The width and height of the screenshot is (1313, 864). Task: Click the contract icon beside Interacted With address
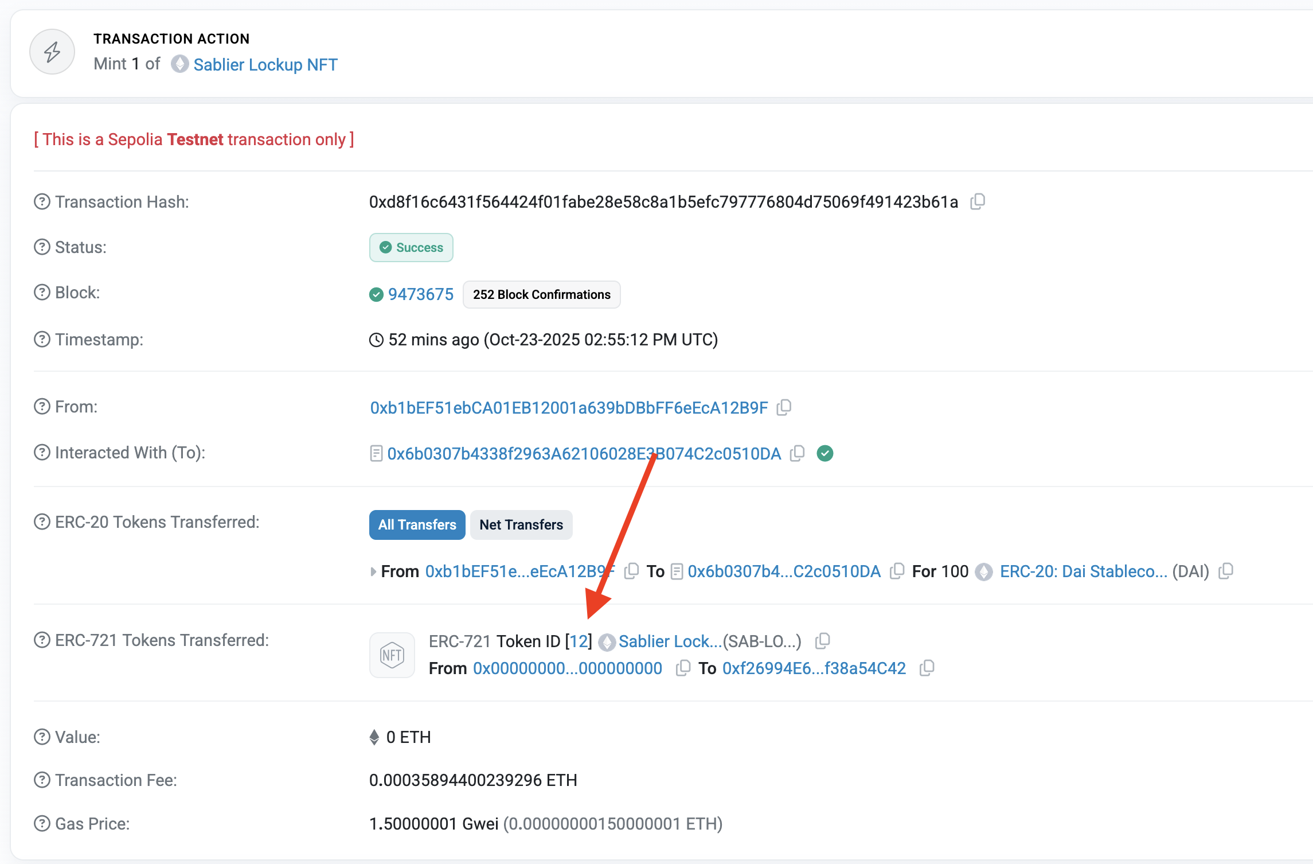click(376, 453)
